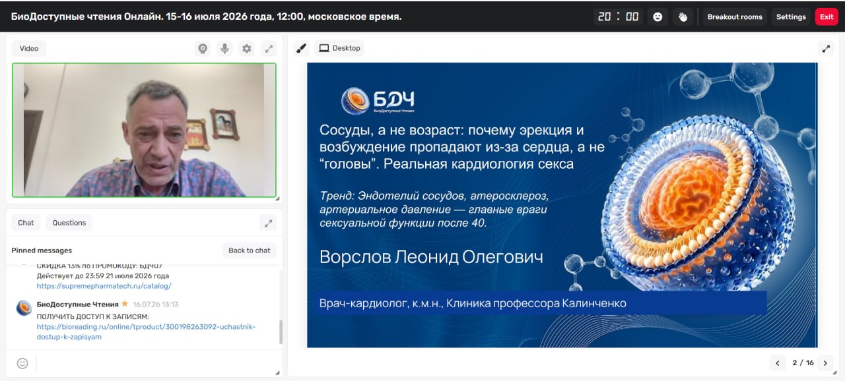Expand the Video panel to fullscreen
This screenshot has width=845, height=381.
268,48
